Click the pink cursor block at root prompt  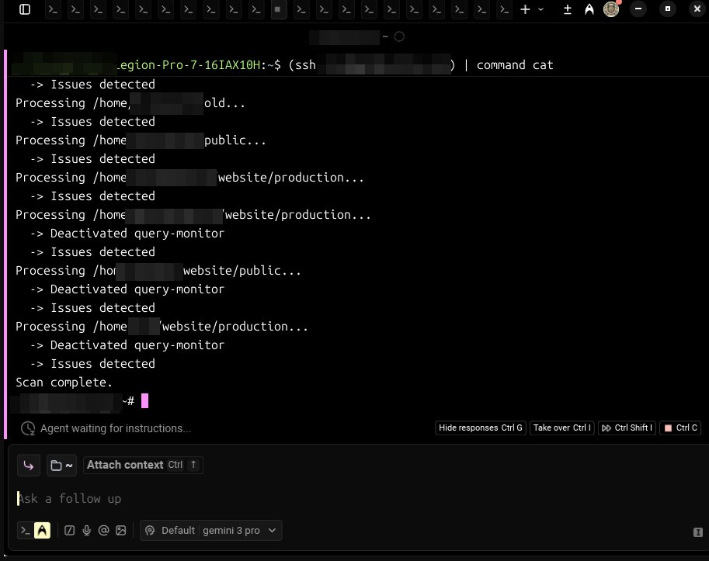[x=144, y=400]
